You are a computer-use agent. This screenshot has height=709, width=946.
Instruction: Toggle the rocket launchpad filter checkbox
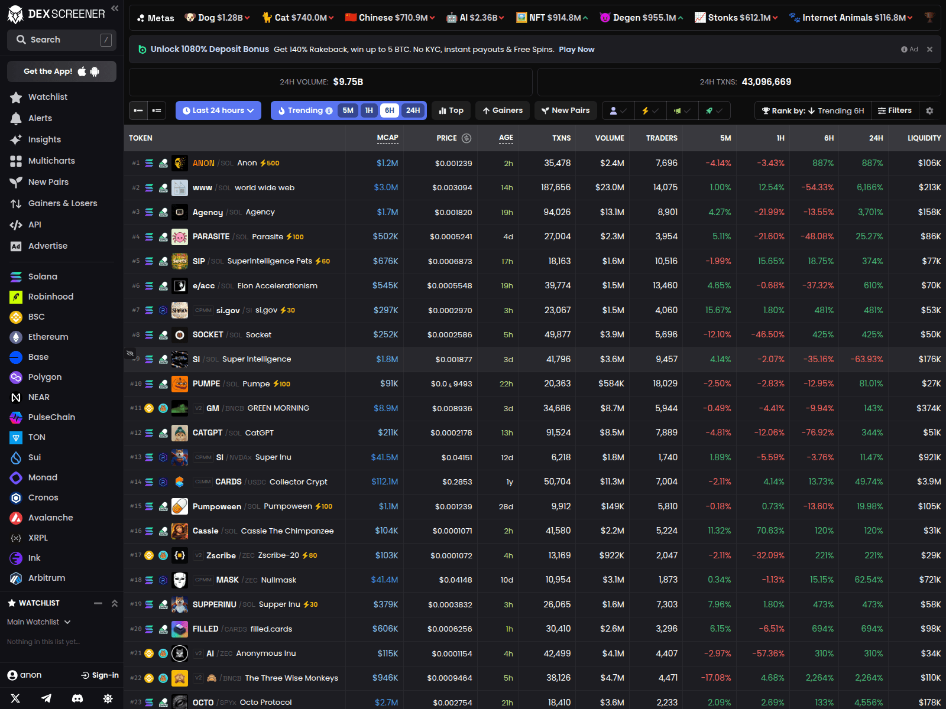714,110
